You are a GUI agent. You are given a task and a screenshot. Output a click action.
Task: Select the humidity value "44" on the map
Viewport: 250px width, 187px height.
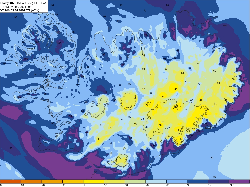click(x=136, y=98)
